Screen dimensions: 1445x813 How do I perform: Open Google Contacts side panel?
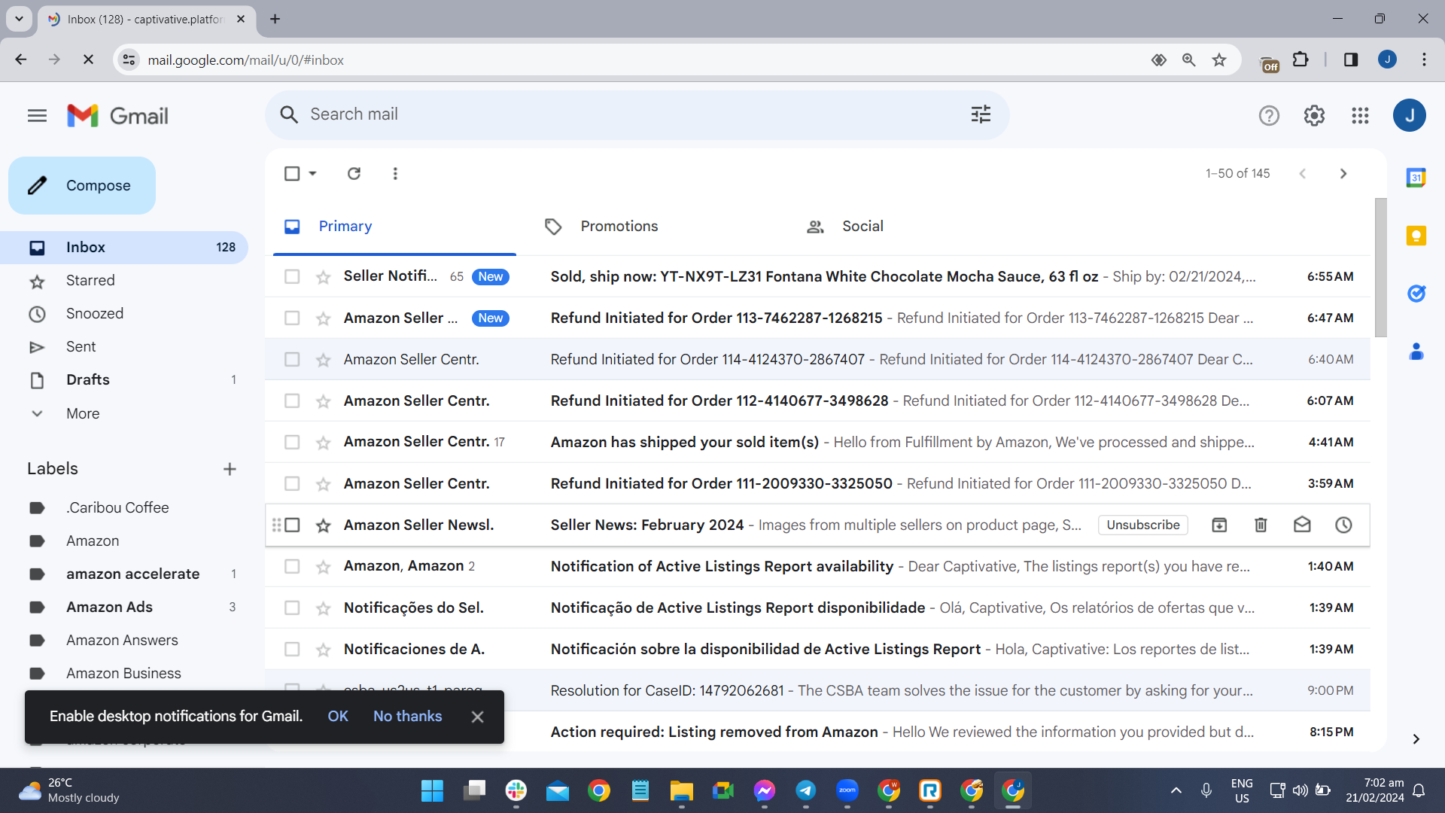coord(1416,352)
